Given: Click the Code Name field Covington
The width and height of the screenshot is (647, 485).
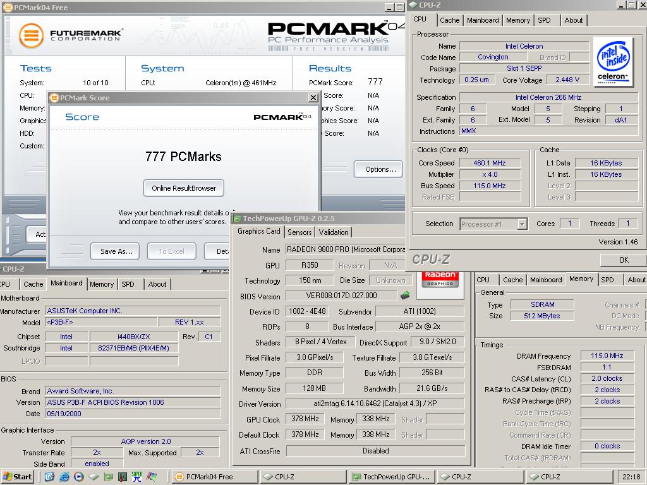Looking at the screenshot, I should tap(493, 57).
